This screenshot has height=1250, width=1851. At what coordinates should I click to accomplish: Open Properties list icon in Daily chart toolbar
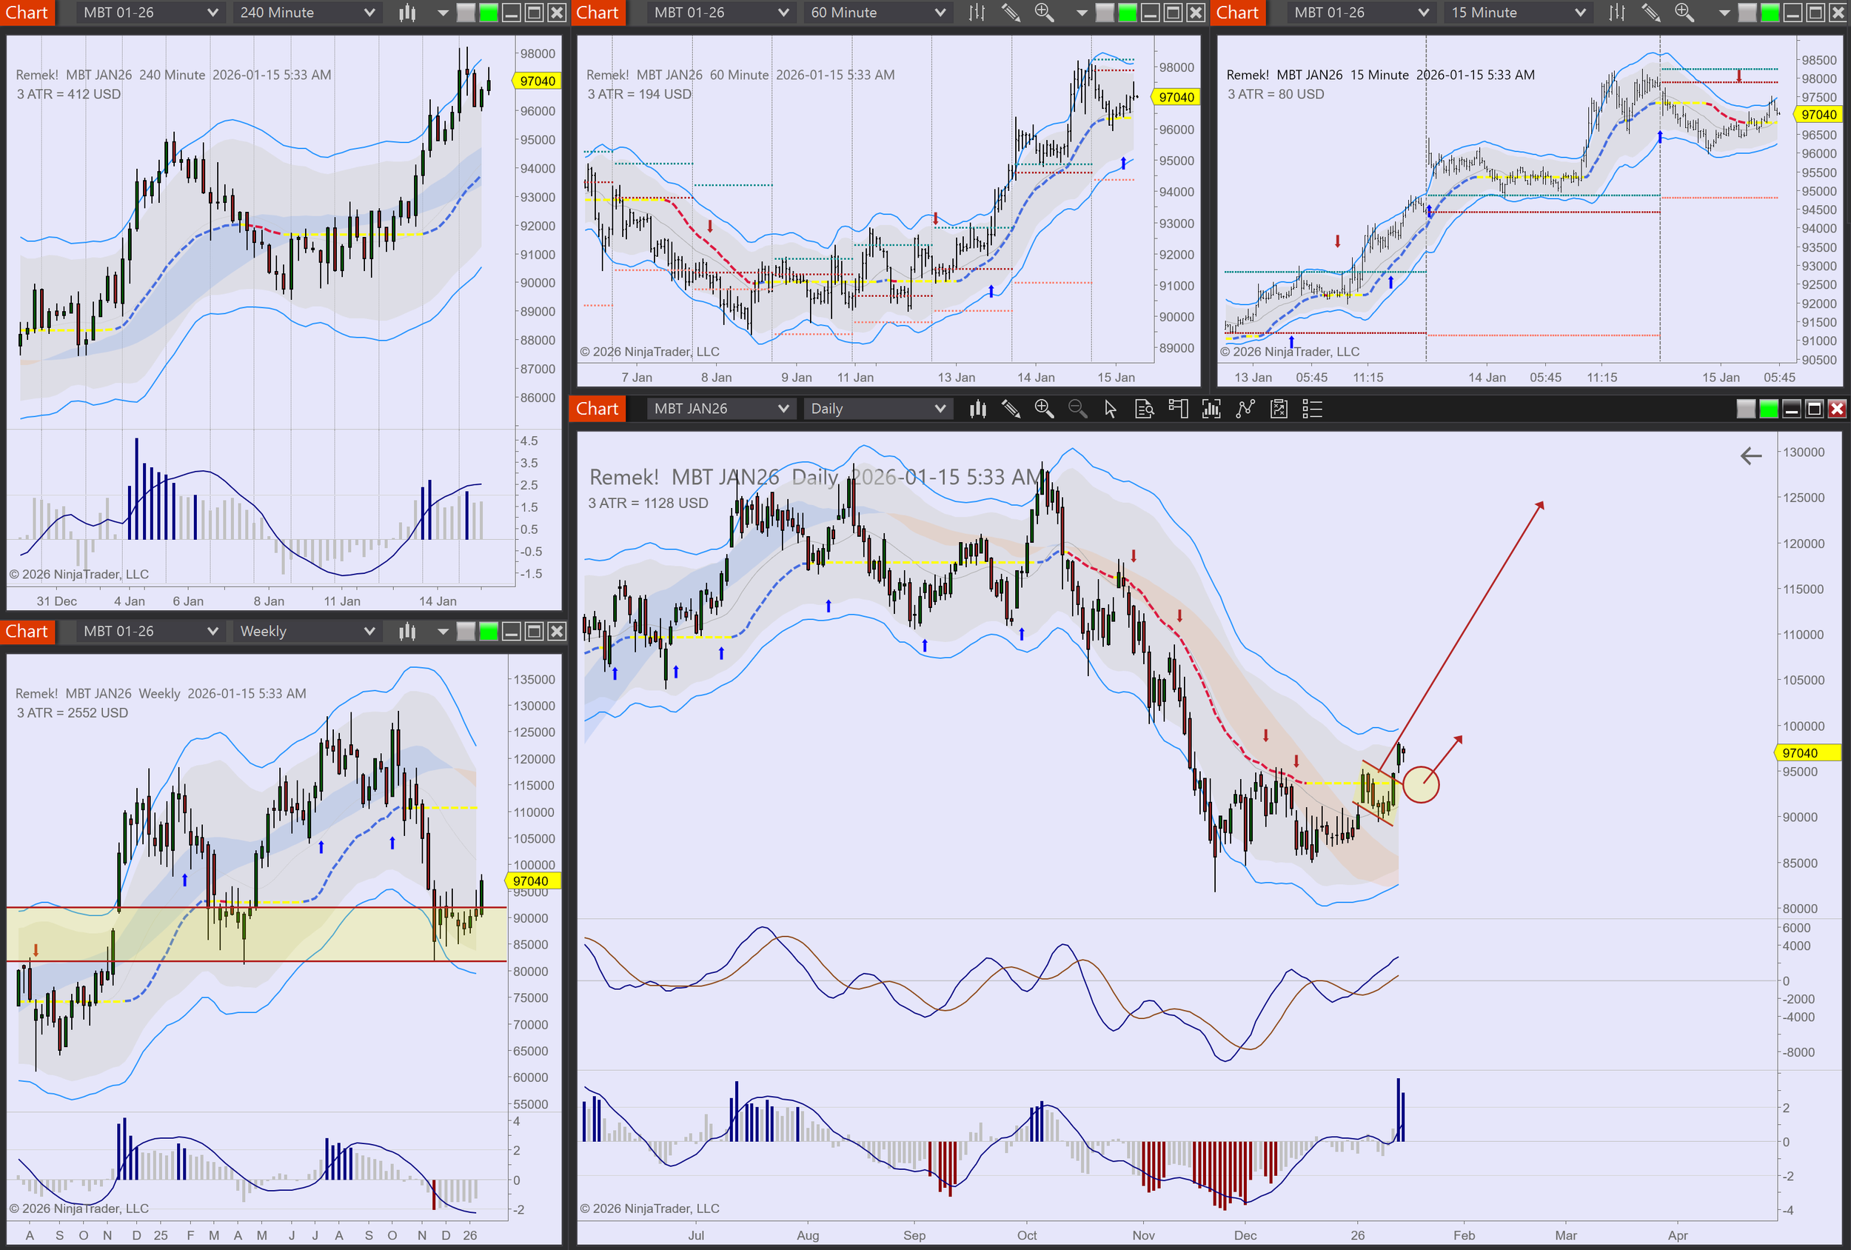(x=1312, y=410)
